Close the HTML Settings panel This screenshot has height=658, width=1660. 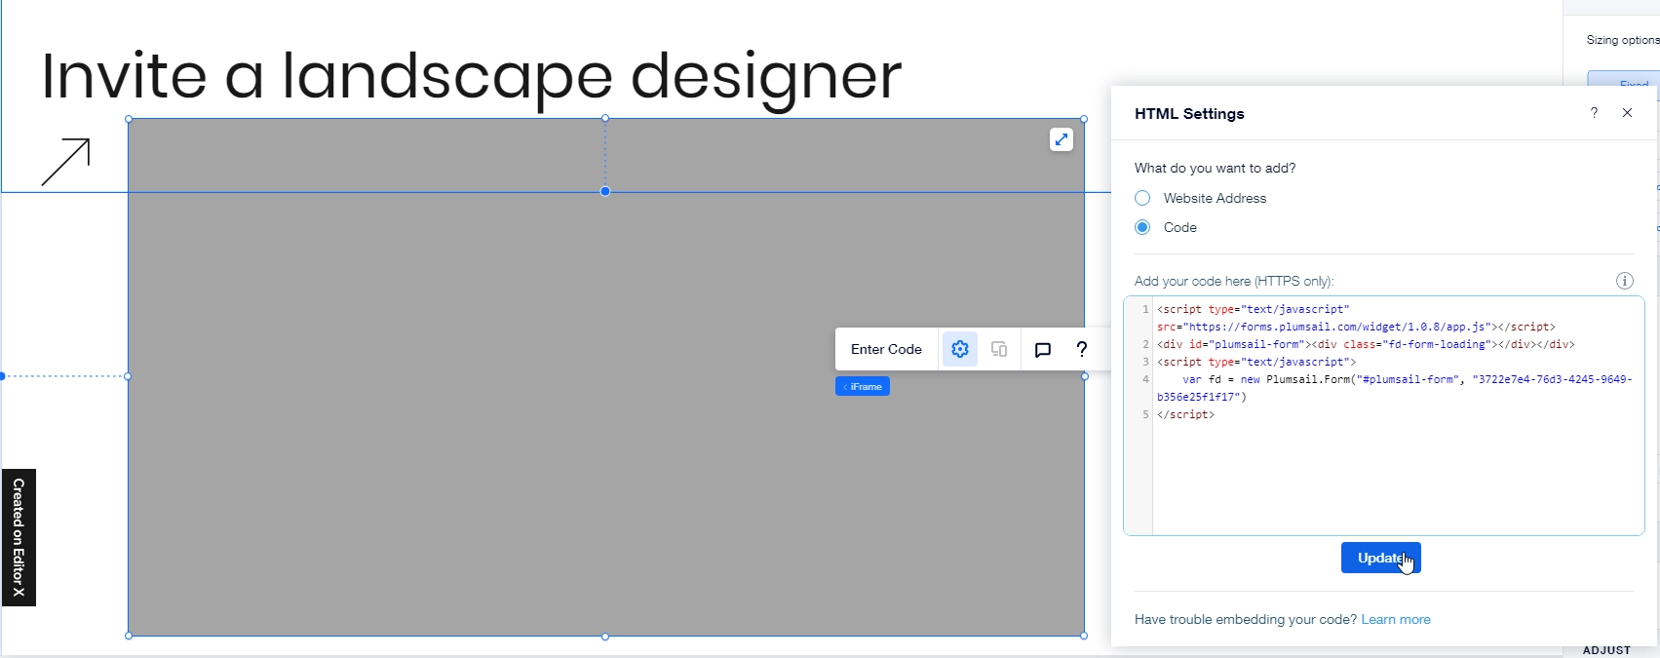tap(1627, 113)
